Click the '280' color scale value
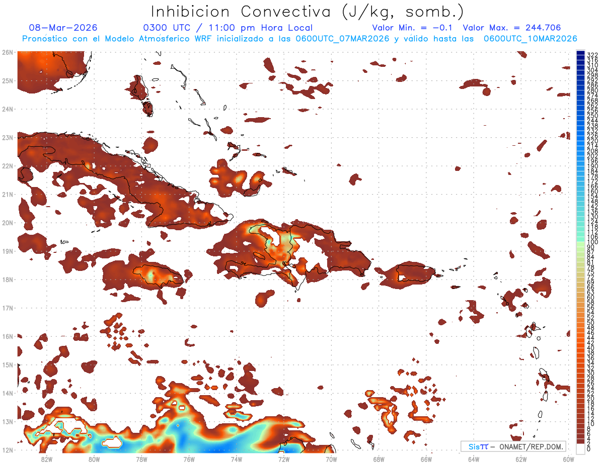 [592, 90]
